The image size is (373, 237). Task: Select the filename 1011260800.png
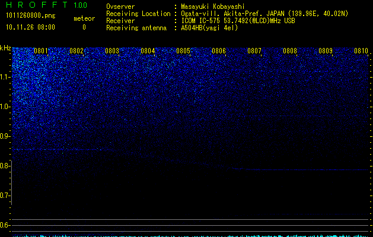(31, 16)
